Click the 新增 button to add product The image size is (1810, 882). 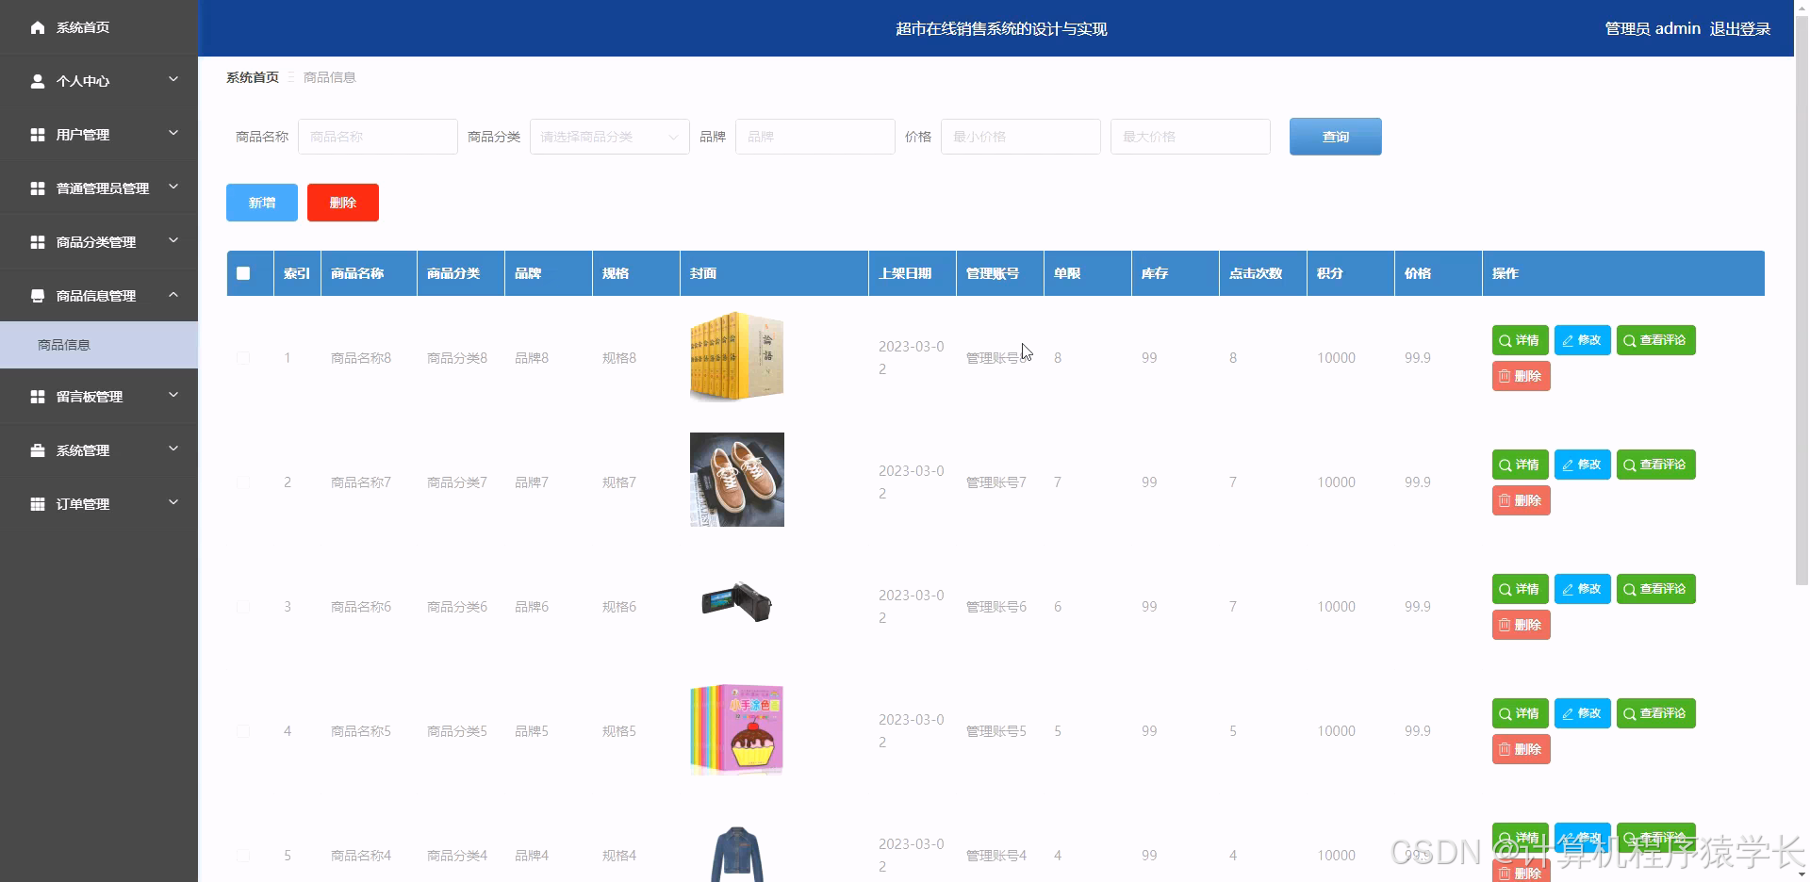click(261, 202)
